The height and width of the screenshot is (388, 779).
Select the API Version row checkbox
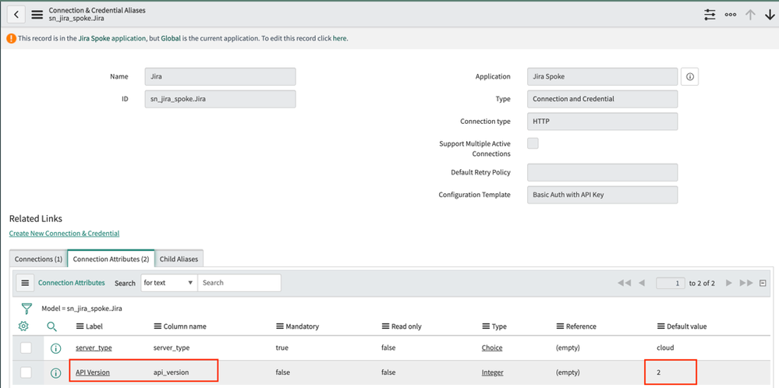click(26, 372)
